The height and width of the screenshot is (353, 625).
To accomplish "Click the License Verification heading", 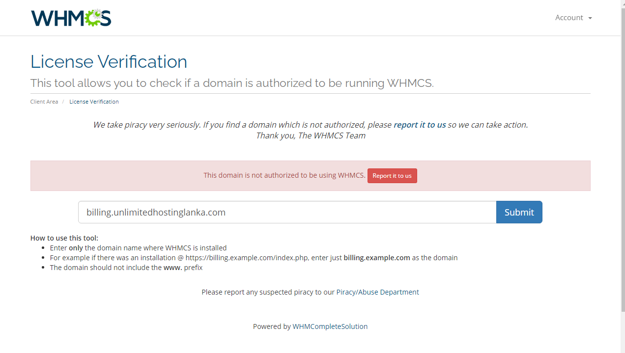I will pyautogui.click(x=109, y=62).
